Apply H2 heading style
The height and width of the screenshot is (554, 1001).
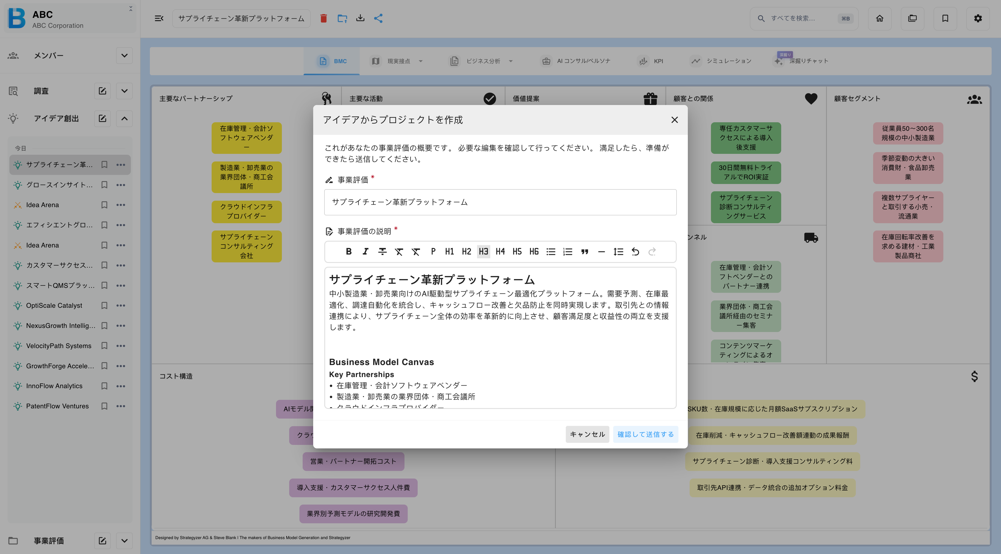pos(466,252)
